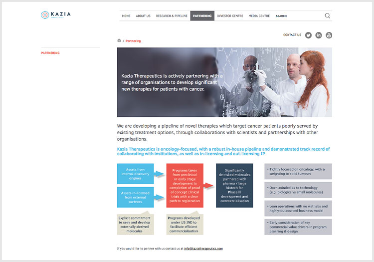Click the 'Assets from internal discovery engines' box
Viewport: 374px width, 262px height.
[x=136, y=174]
